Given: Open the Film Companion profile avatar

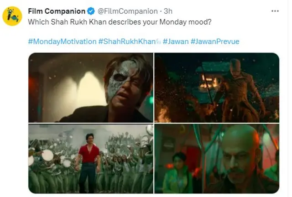Looking at the screenshot, I should click(12, 16).
